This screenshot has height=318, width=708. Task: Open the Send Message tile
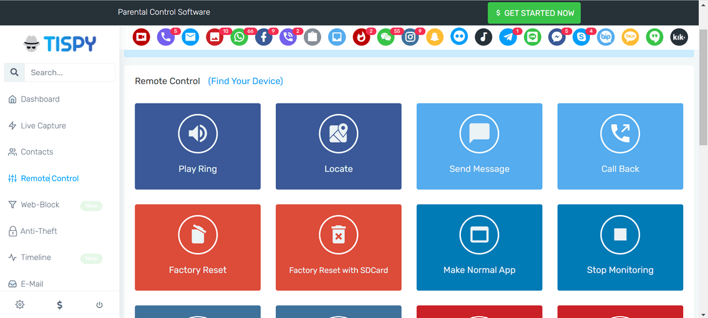point(480,147)
